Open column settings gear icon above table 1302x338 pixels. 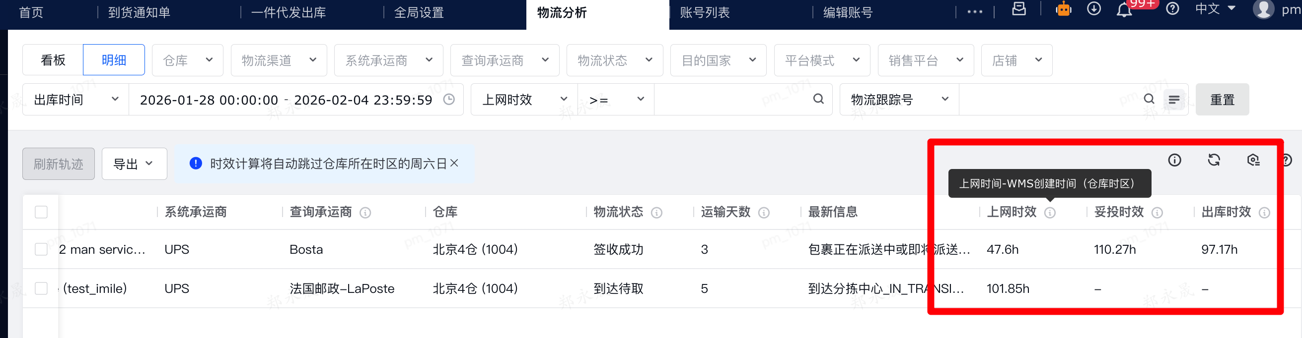click(x=1253, y=160)
